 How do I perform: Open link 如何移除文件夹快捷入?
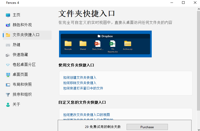pyautogui.click(x=80, y=83)
